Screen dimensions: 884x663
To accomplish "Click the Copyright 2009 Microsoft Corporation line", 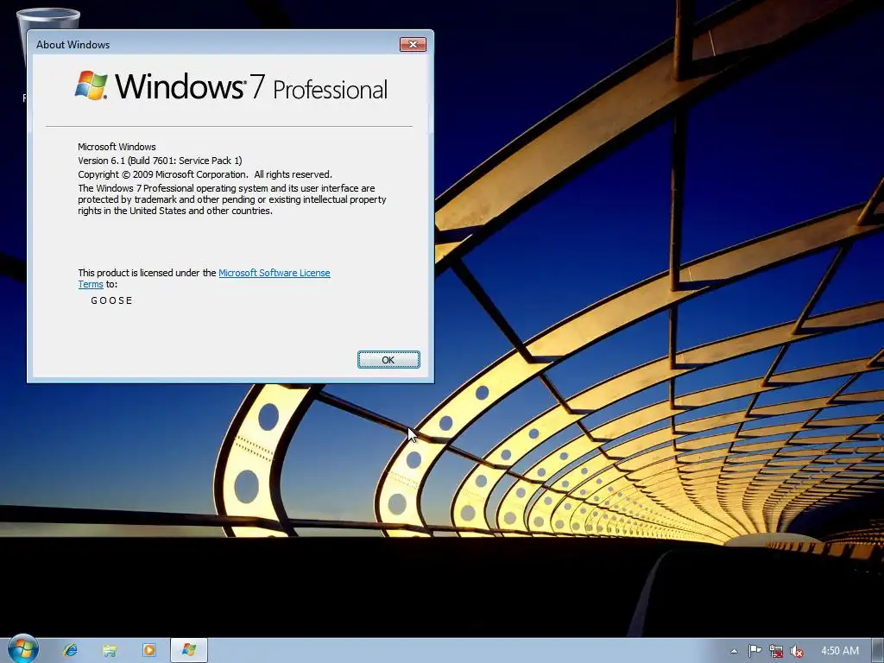I will 205,174.
